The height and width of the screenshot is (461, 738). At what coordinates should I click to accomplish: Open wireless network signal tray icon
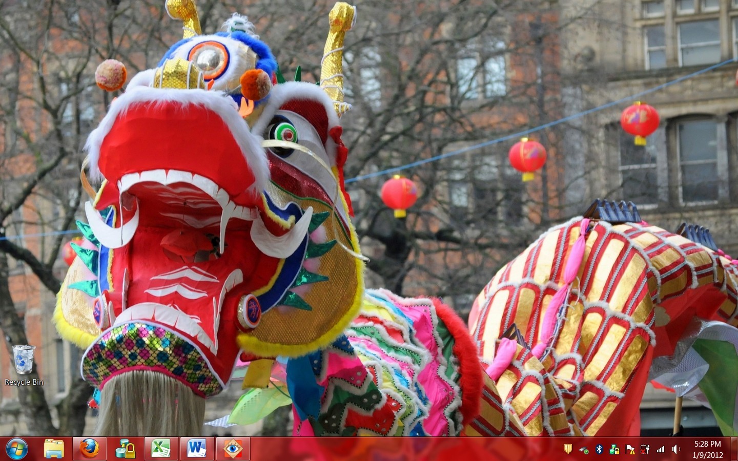coord(661,450)
